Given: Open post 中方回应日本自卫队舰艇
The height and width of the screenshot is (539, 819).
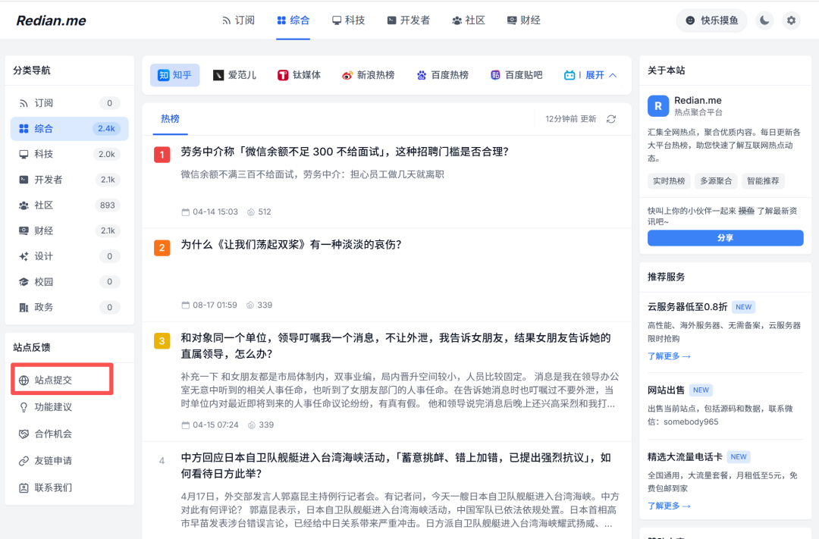Looking at the screenshot, I should coord(396,465).
